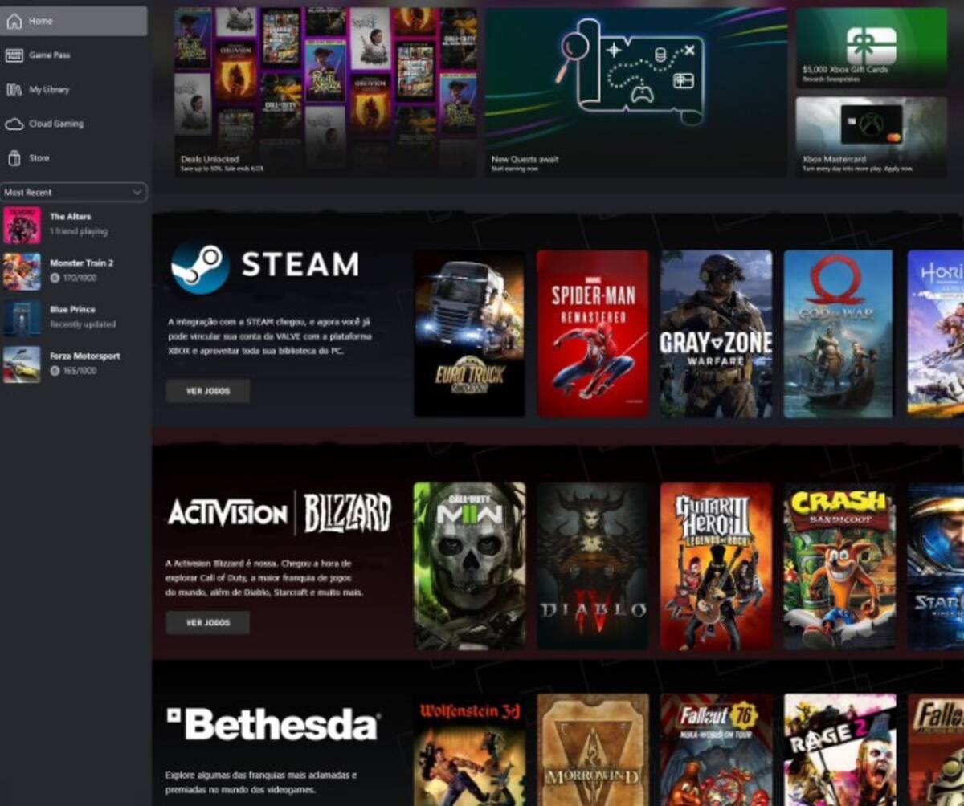Open Diablo IV game cover
Screen dimensions: 964x806
[x=593, y=566]
